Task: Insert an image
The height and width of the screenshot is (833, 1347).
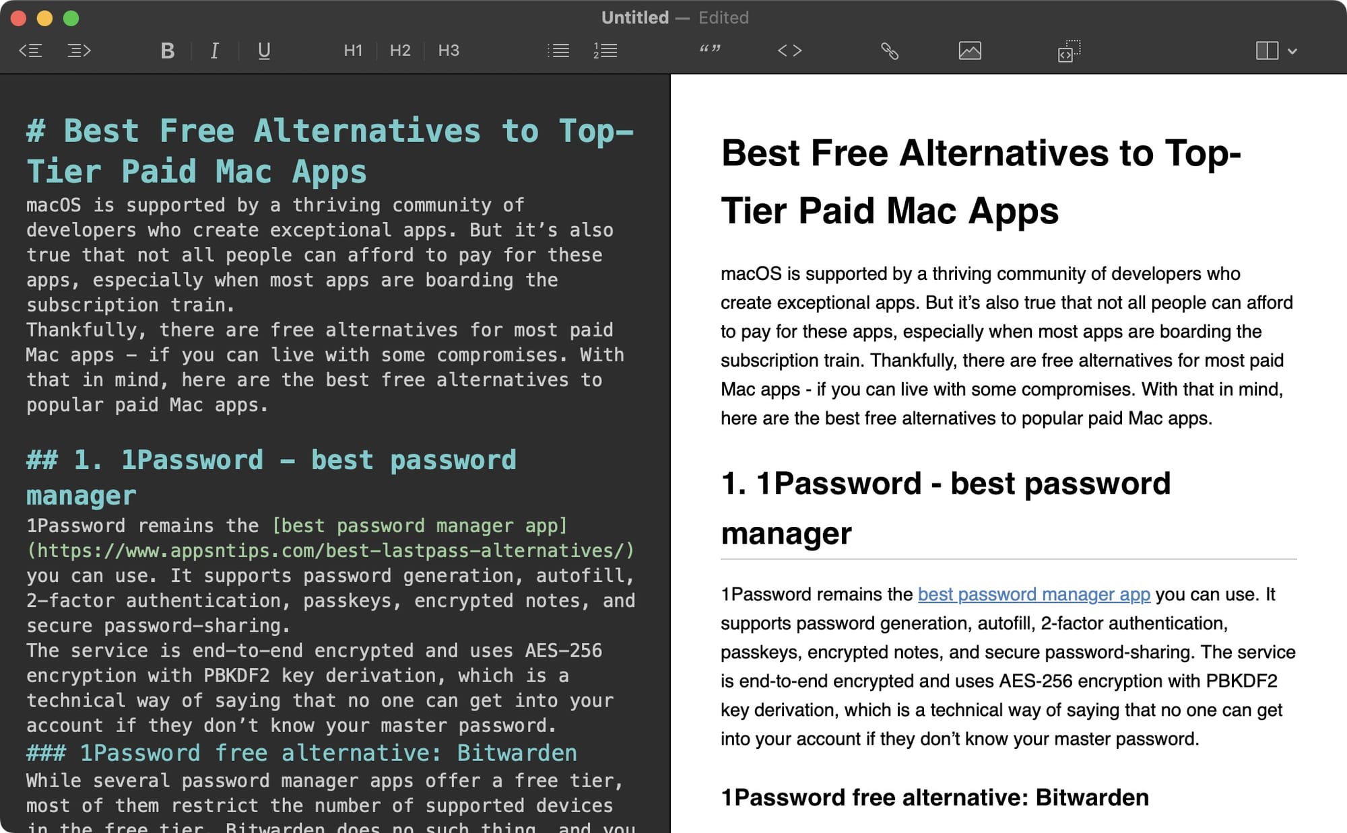Action: (970, 50)
